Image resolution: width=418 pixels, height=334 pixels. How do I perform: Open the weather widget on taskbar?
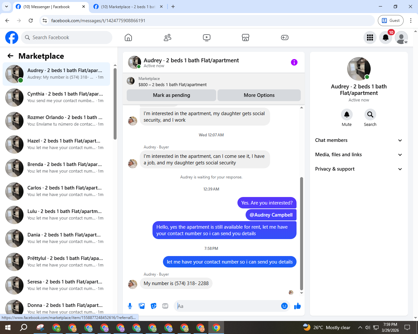pos(327,327)
